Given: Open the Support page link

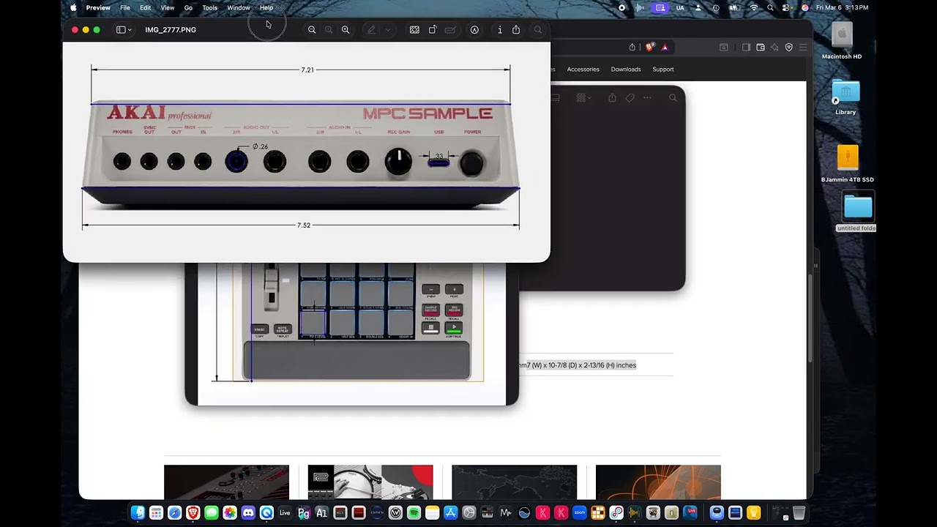Looking at the screenshot, I should pos(663,70).
